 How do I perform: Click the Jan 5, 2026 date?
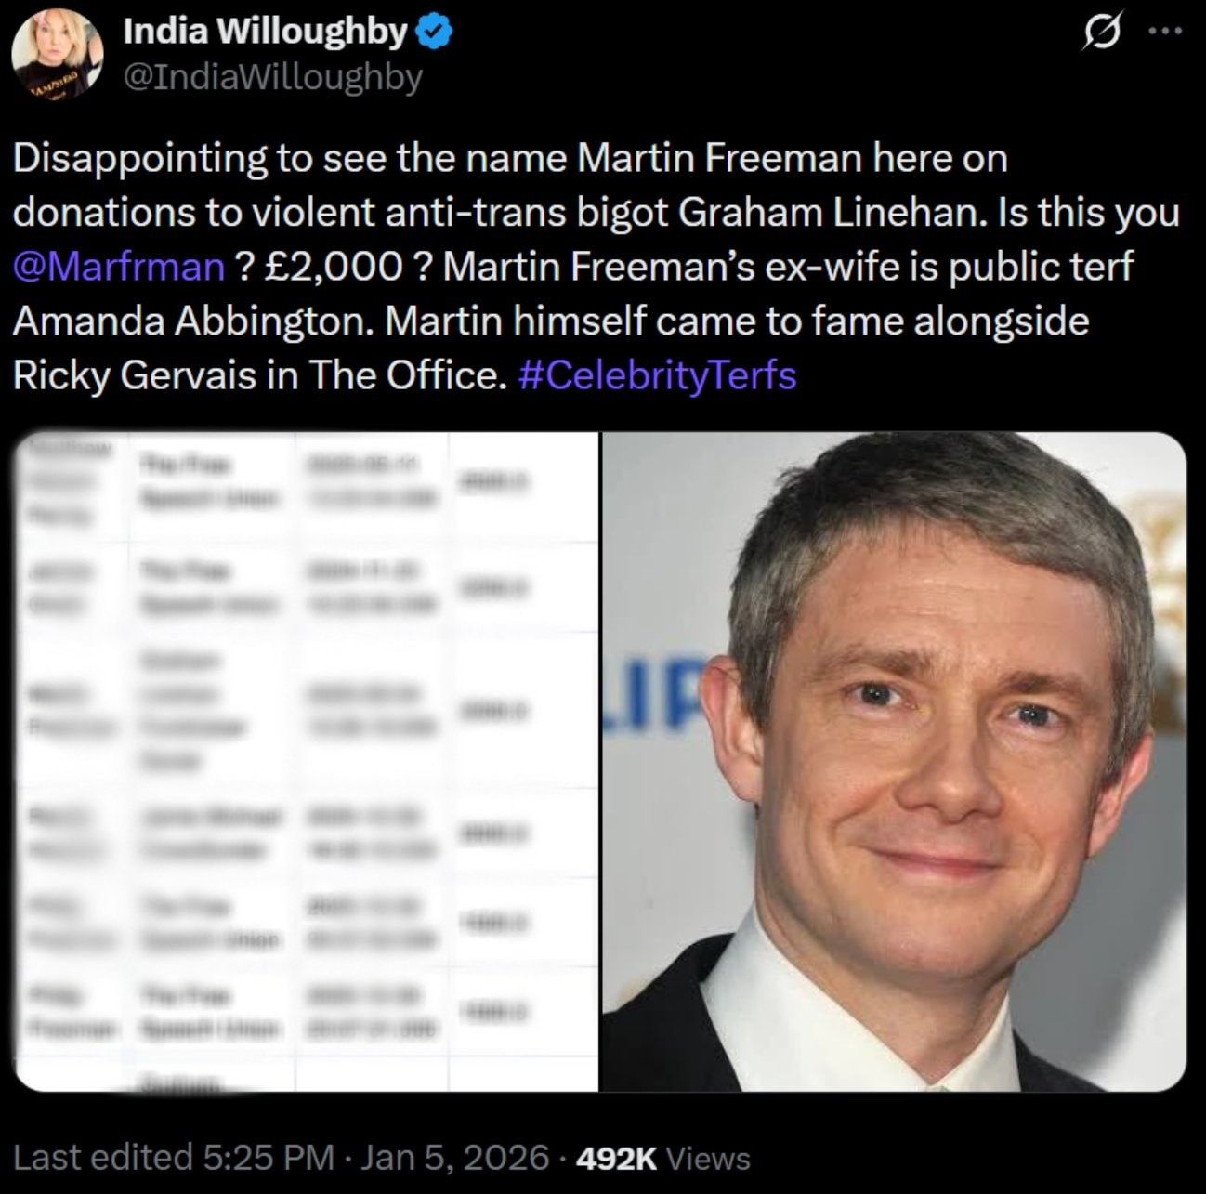click(454, 1158)
